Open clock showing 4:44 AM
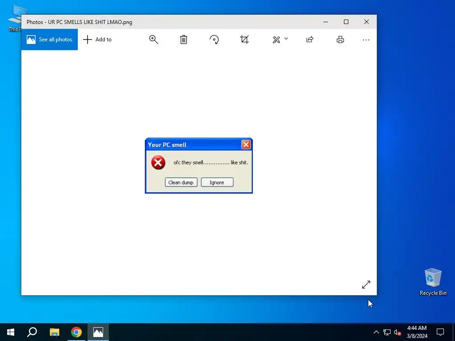This screenshot has width=455, height=341. (417, 332)
